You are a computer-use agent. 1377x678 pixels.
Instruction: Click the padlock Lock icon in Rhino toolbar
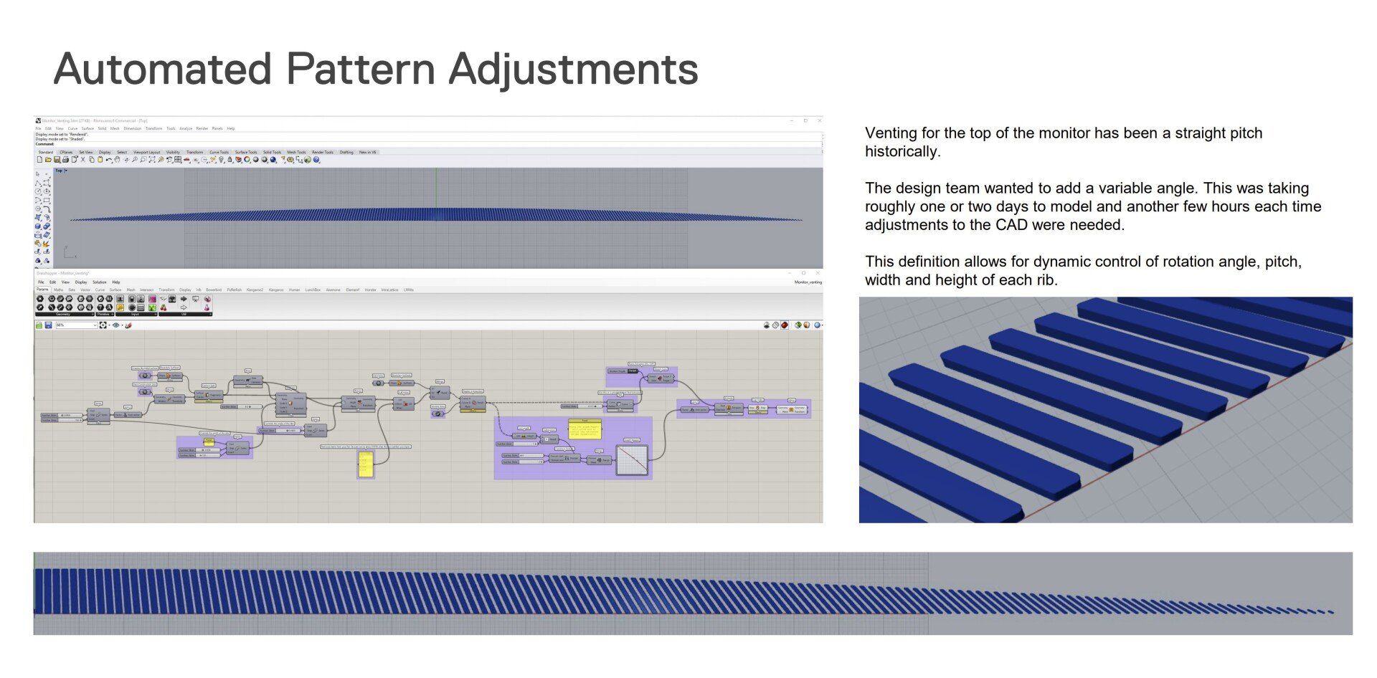(x=229, y=159)
